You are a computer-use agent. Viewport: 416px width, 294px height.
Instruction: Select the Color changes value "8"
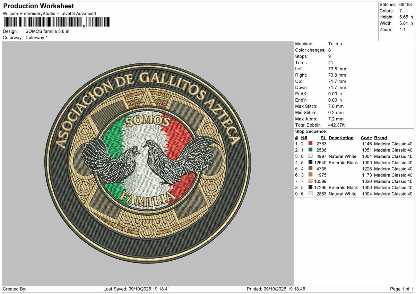(329, 50)
